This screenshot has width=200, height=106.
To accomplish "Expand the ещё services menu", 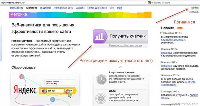I will [x=119, y=8].
